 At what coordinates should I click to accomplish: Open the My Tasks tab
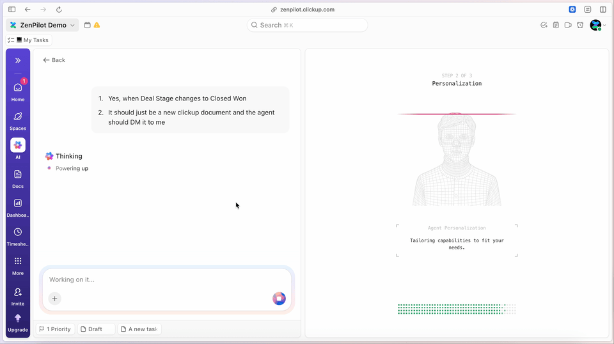click(x=29, y=40)
